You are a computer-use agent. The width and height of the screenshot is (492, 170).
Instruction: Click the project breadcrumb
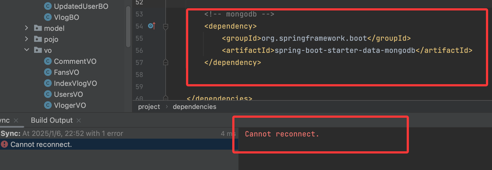point(149,107)
